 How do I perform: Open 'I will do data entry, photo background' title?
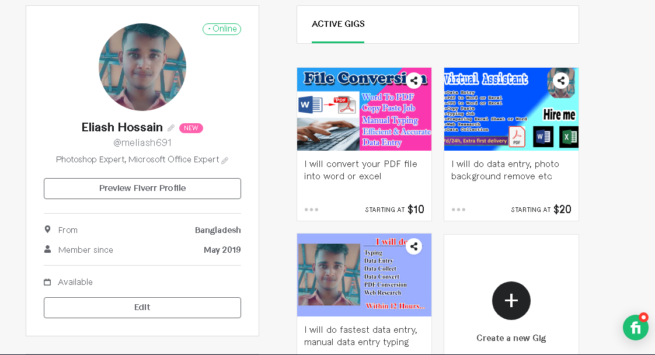(505, 170)
